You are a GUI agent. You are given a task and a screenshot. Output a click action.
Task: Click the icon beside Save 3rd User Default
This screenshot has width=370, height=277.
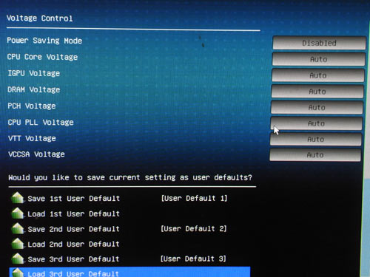pos(18,259)
